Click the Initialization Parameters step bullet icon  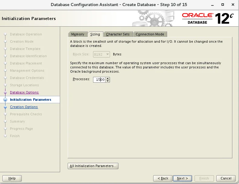pos(5,100)
